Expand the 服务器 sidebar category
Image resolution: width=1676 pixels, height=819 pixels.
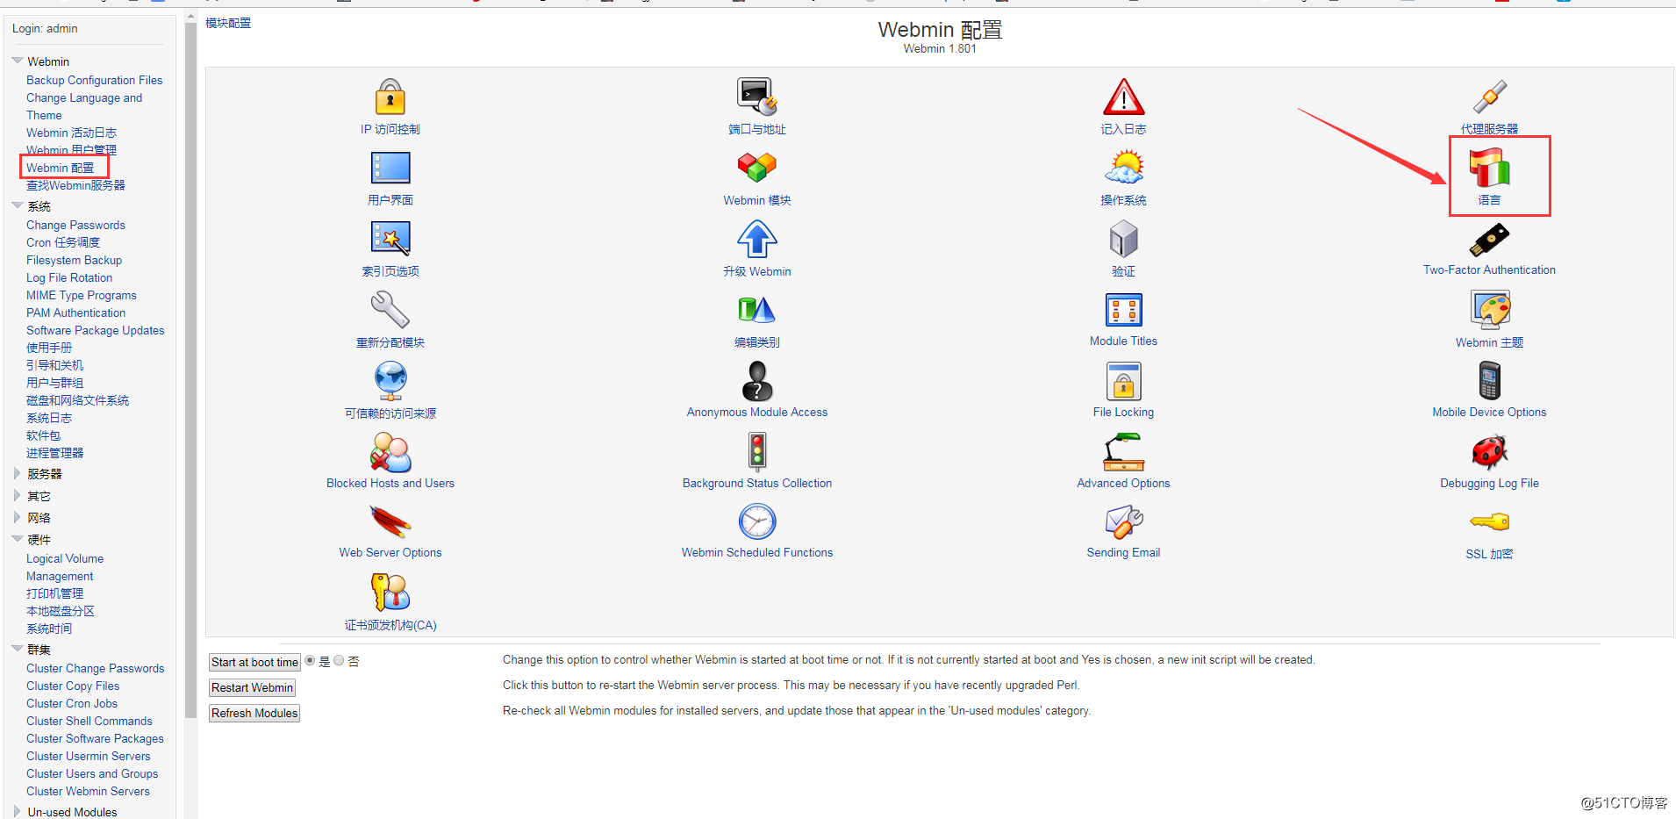click(x=17, y=474)
